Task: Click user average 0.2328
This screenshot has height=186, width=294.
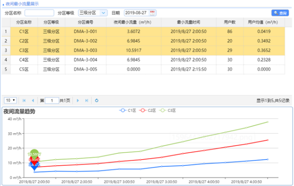Action: click(x=264, y=60)
